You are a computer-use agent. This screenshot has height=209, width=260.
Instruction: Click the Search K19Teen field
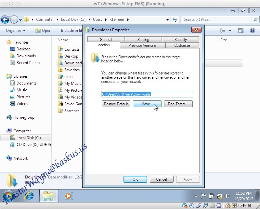pos(217,20)
